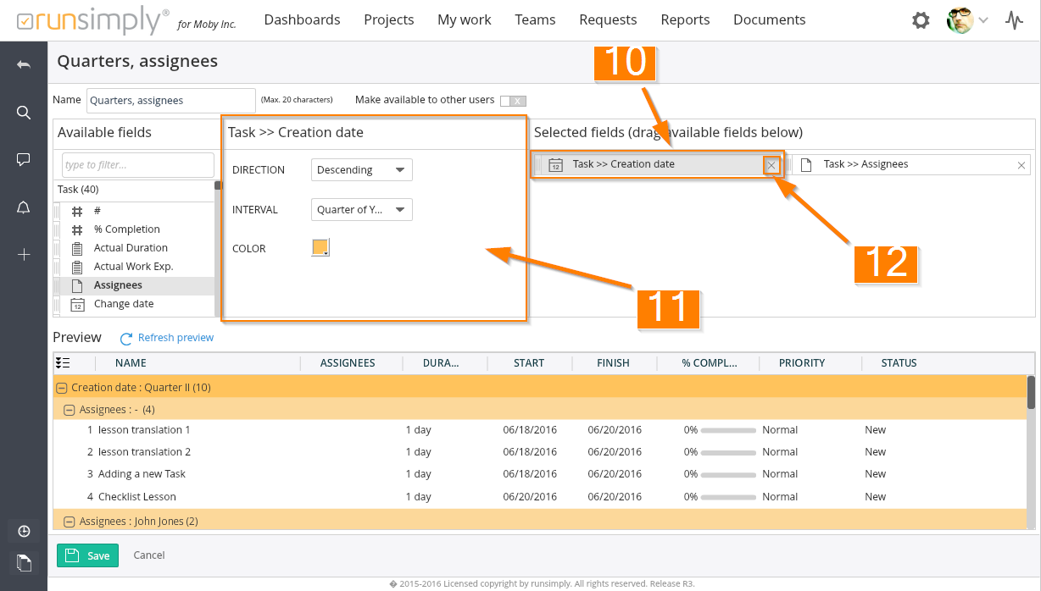Click the plus add icon in sidebar
This screenshot has height=591, width=1041.
point(24,254)
